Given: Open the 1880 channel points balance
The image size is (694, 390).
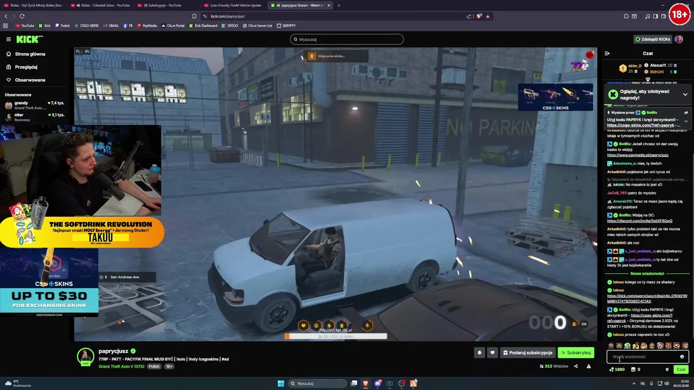Looking at the screenshot, I should [617, 369].
